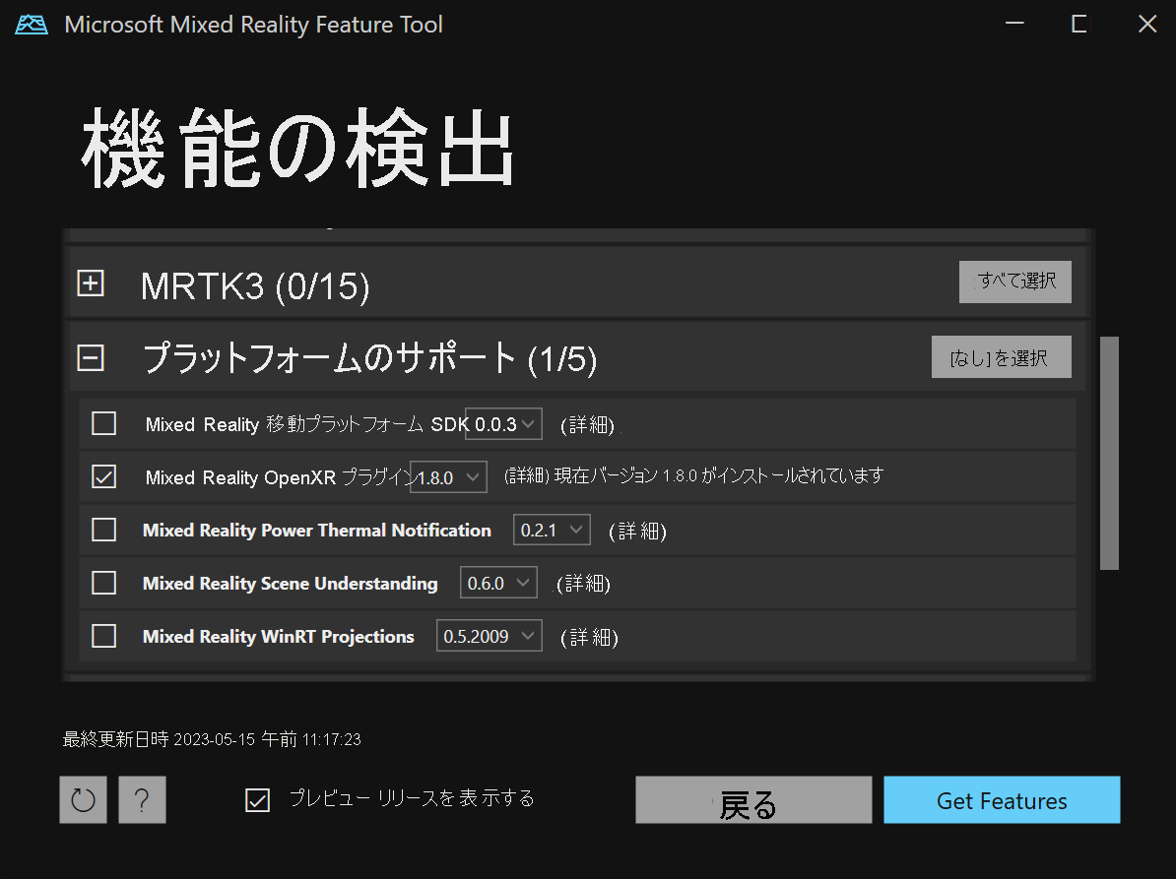
Task: Click the Mixed Reality Feature Tool logo
Action: (31, 23)
